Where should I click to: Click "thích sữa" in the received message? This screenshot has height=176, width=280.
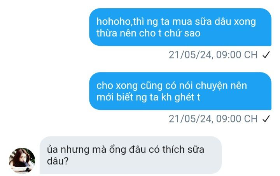[183, 150]
